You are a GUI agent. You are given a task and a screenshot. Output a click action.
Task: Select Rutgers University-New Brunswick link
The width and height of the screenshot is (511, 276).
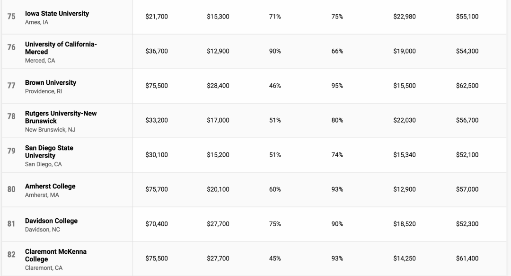tap(61, 117)
